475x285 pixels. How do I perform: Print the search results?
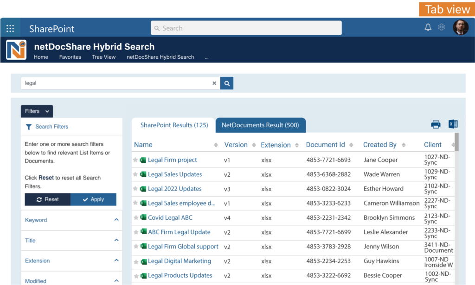pyautogui.click(x=436, y=124)
